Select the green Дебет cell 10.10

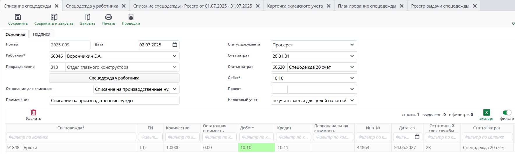pos(256,147)
